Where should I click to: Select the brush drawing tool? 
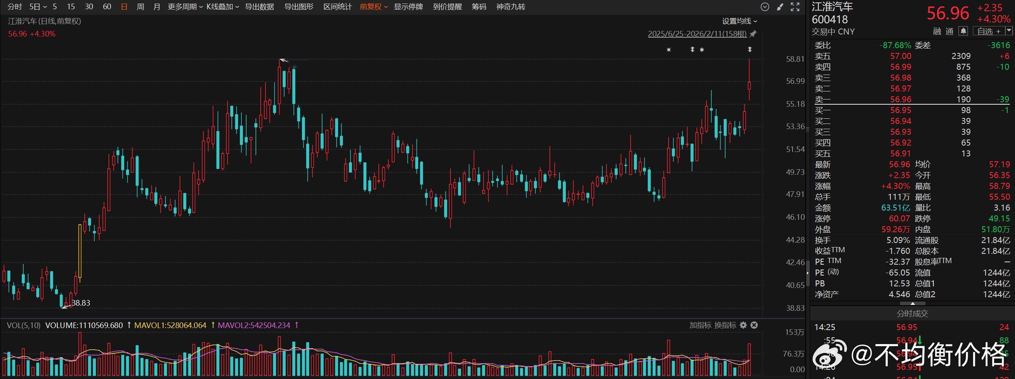coord(780,7)
